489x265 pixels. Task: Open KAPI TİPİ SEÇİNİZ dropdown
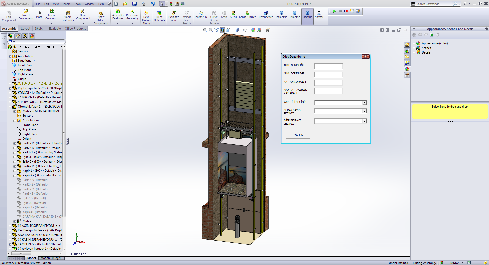364,103
